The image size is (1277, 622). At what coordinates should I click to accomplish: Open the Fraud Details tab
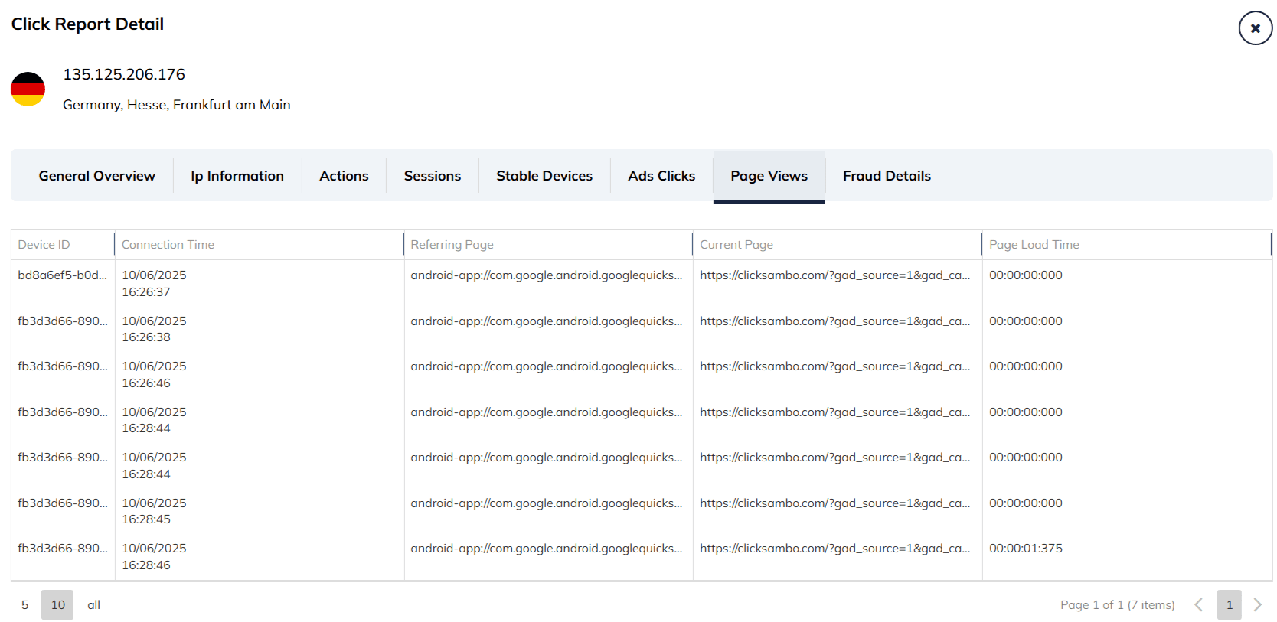point(887,176)
